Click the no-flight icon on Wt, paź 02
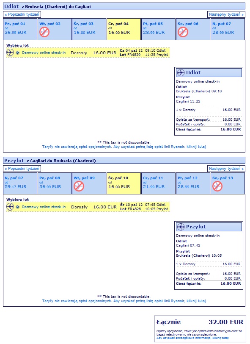Screen dimensions: 250x344 point(44,32)
